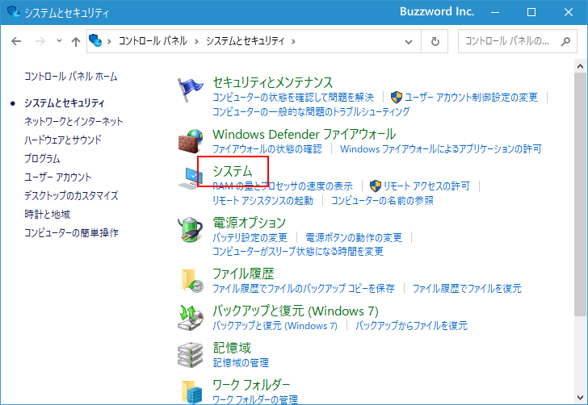Click the search magnifier icon
Viewport: 588px width, 405px height.
click(565, 41)
